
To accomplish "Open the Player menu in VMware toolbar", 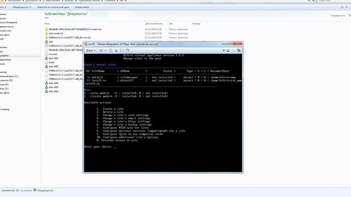I will (x=90, y=50).
